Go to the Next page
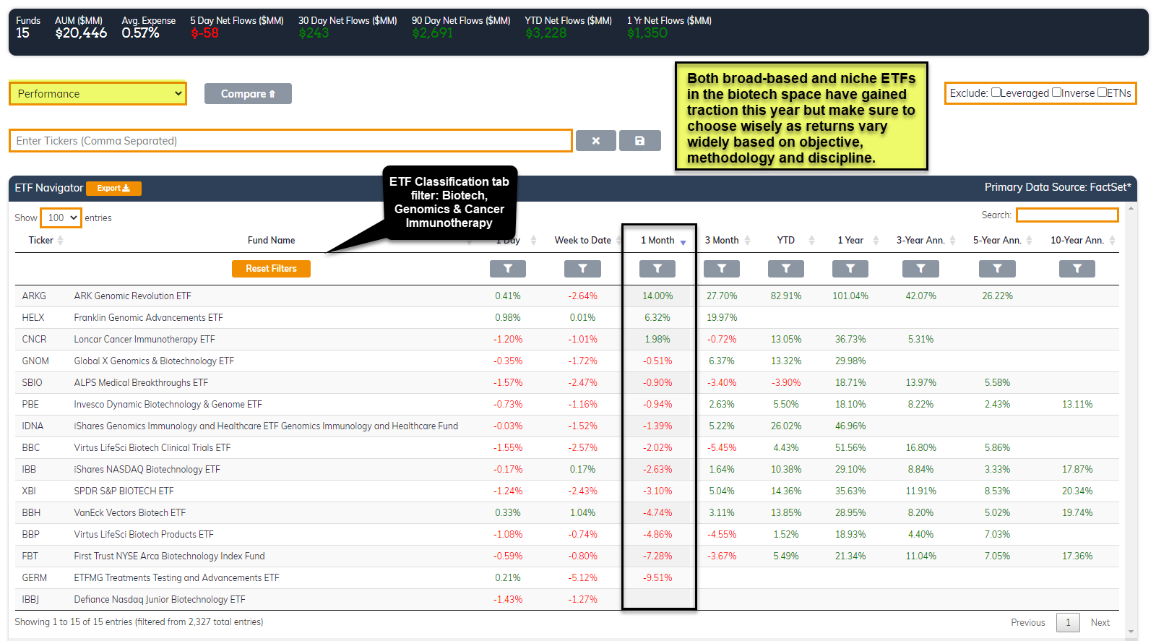This screenshot has height=641, width=1156. 1100,623
